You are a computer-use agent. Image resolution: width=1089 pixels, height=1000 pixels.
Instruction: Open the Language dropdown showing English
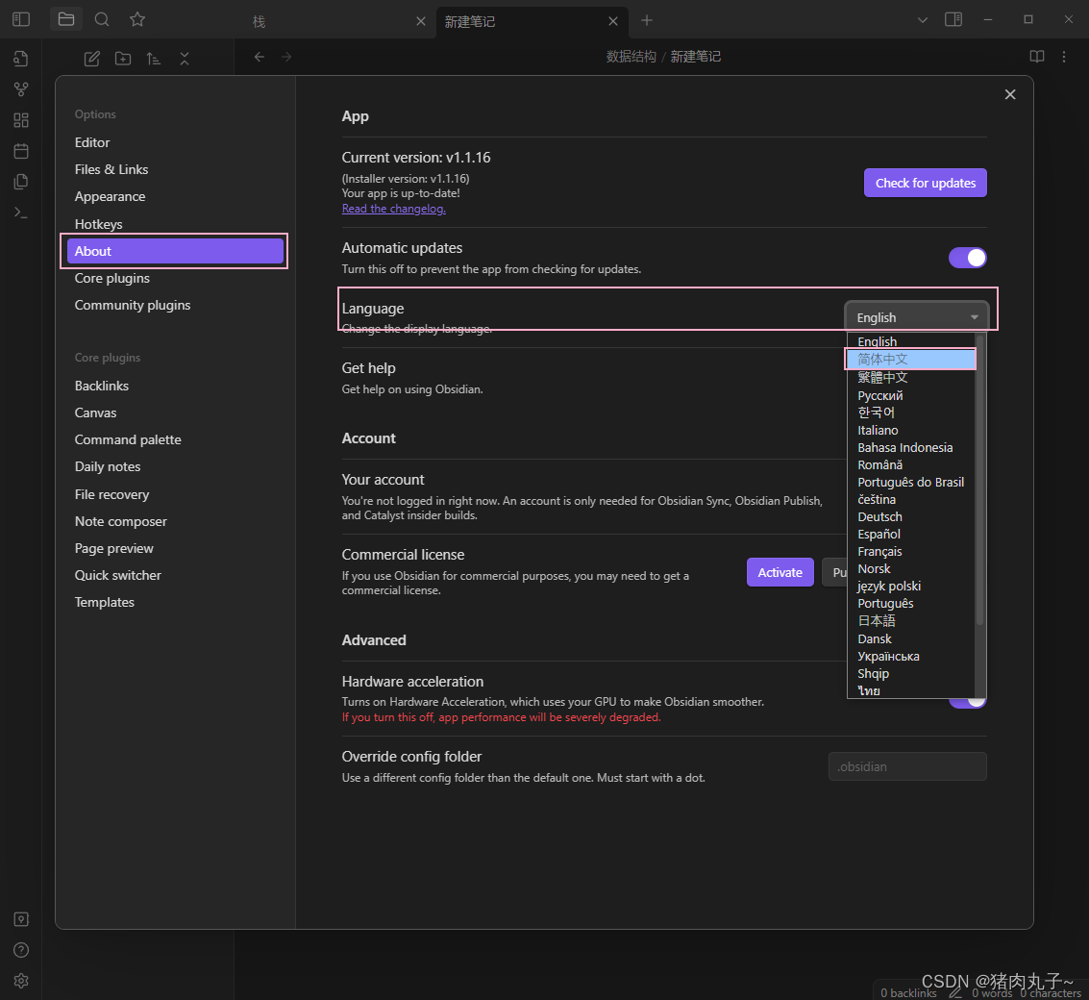[x=917, y=317]
